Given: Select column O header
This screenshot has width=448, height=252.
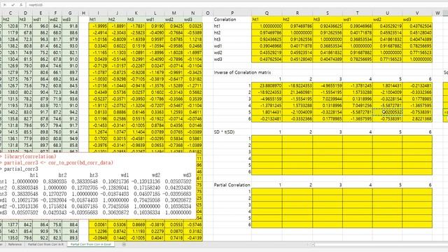Looking at the screenshot, I should pos(208,13).
